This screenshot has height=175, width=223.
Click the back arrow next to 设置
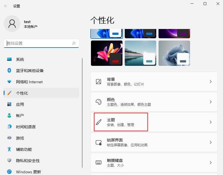click(x=6, y=6)
